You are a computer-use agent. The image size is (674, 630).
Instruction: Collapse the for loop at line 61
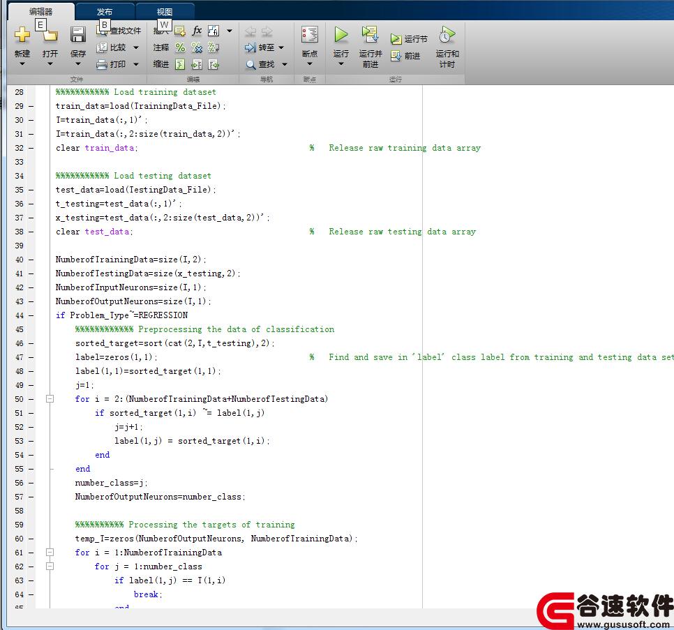(50, 553)
